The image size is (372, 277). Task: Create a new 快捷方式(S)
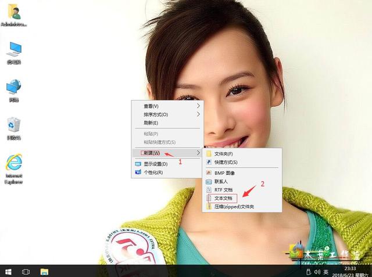pos(242,163)
